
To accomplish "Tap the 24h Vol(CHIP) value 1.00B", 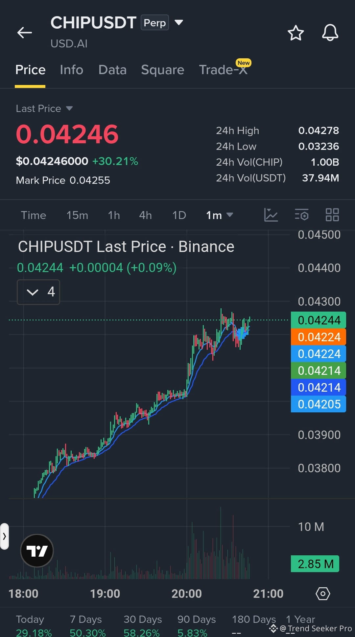I will coord(325,162).
